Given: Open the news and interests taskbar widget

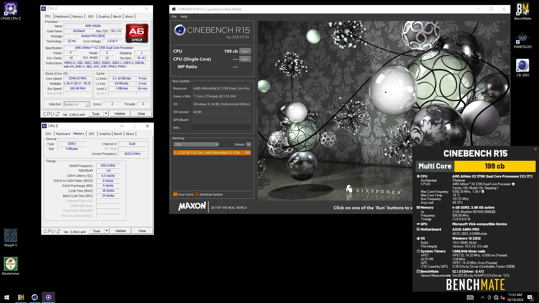Looking at the screenshot, I should (x=470, y=297).
